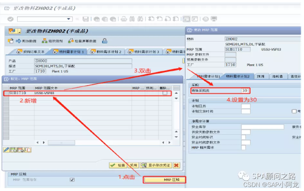Click the Find Next binoculars icon
This screenshot has height=191, width=304.
point(140,19)
